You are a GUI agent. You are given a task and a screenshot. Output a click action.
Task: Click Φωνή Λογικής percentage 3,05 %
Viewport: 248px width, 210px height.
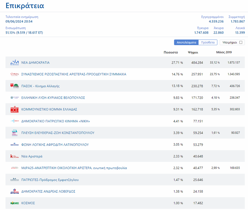(x=178, y=144)
